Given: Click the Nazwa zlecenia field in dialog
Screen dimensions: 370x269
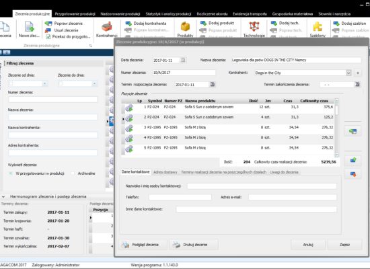Looking at the screenshot, I should [296, 60].
